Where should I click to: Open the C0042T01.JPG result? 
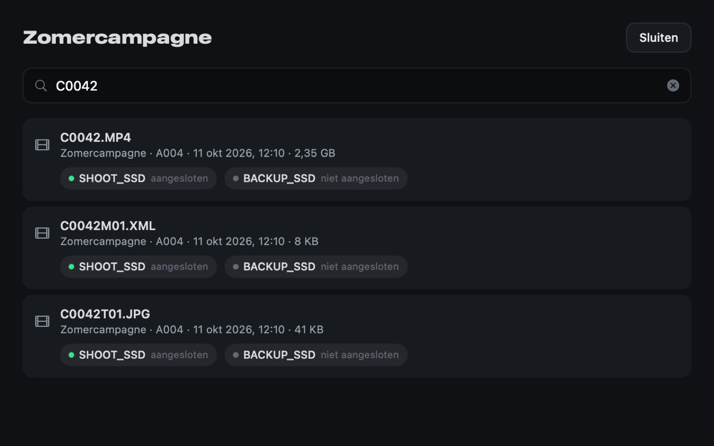(357, 336)
